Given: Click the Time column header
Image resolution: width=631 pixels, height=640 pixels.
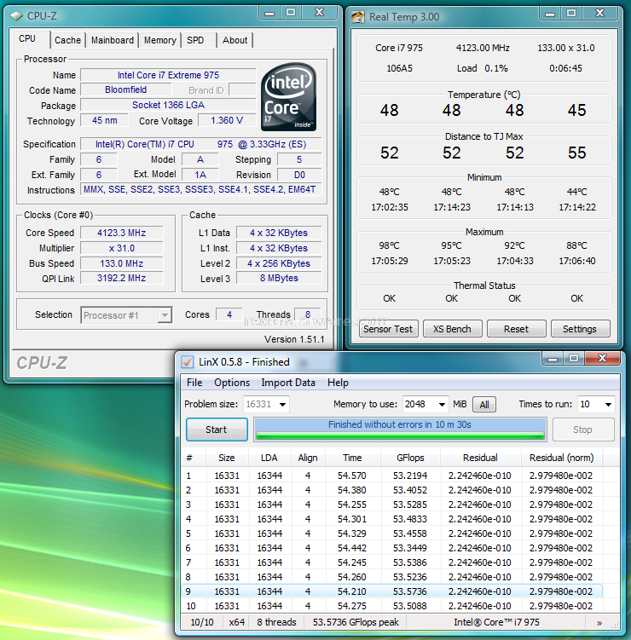Looking at the screenshot, I should click(x=352, y=458).
